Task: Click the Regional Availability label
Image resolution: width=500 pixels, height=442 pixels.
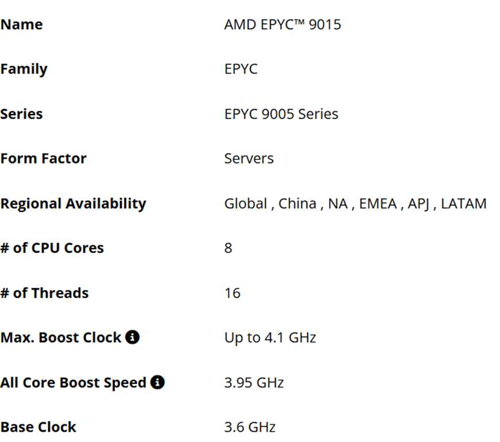Action: tap(73, 204)
